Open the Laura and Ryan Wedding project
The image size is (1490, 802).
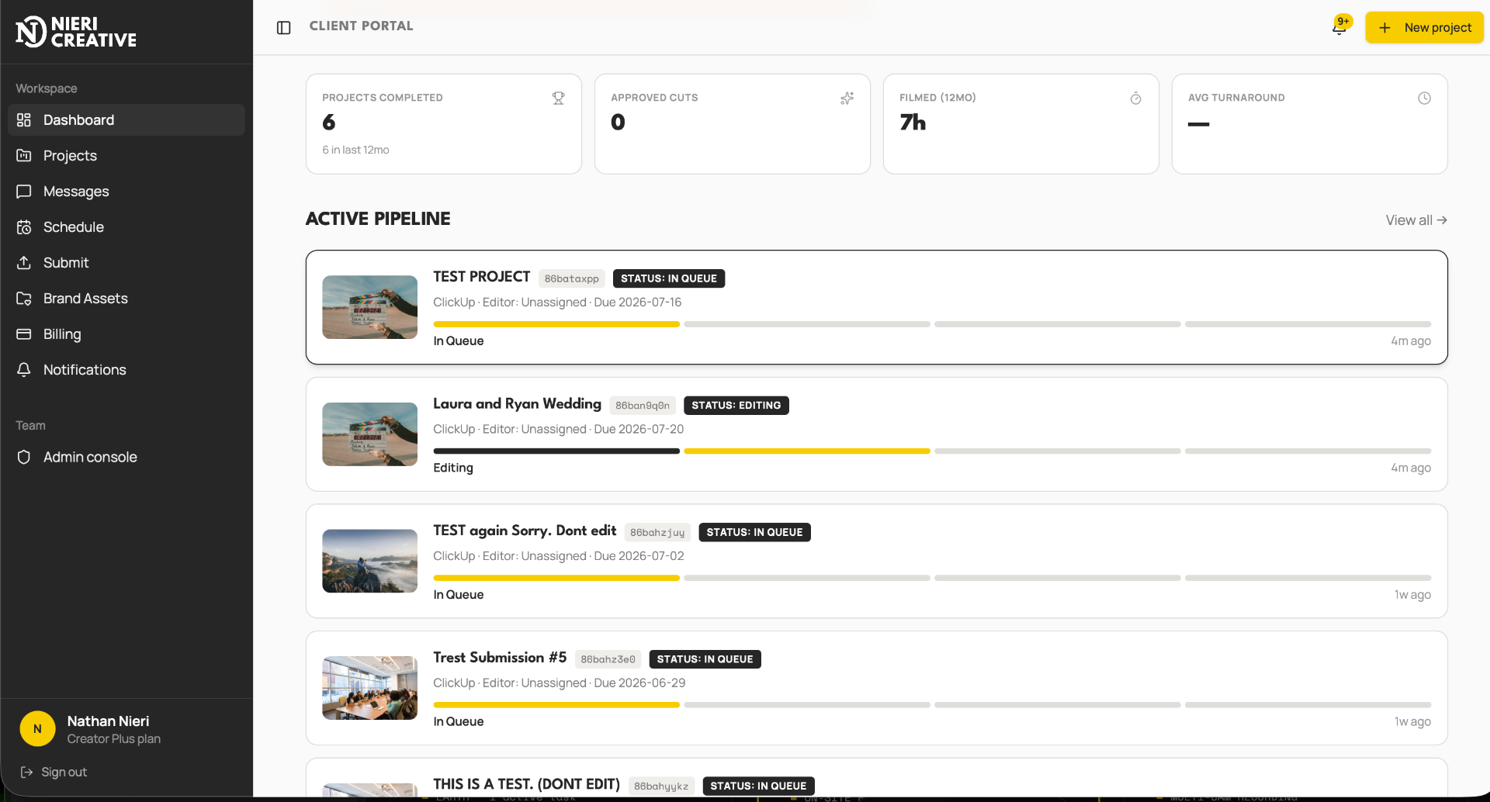[517, 404]
